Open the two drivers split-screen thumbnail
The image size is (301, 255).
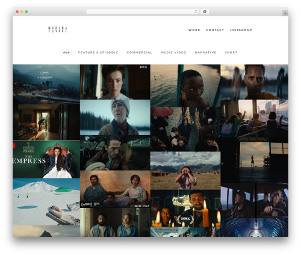[x=255, y=200]
